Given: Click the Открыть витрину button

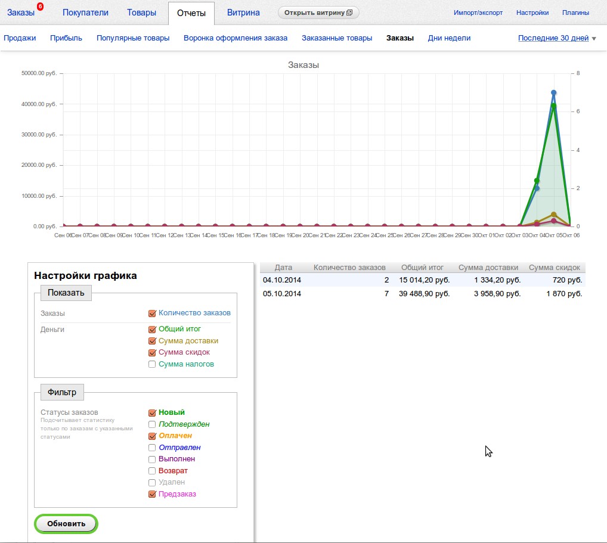Looking at the screenshot, I should [318, 13].
